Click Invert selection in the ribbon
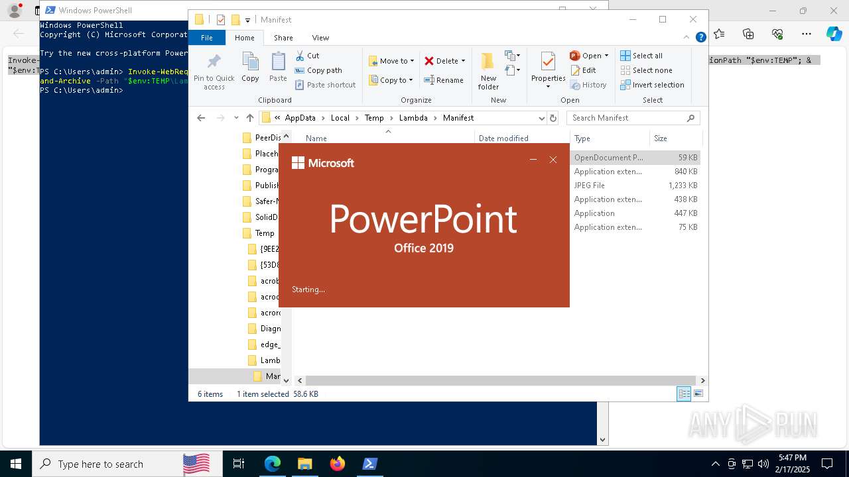This screenshot has height=477, width=849. click(x=652, y=85)
